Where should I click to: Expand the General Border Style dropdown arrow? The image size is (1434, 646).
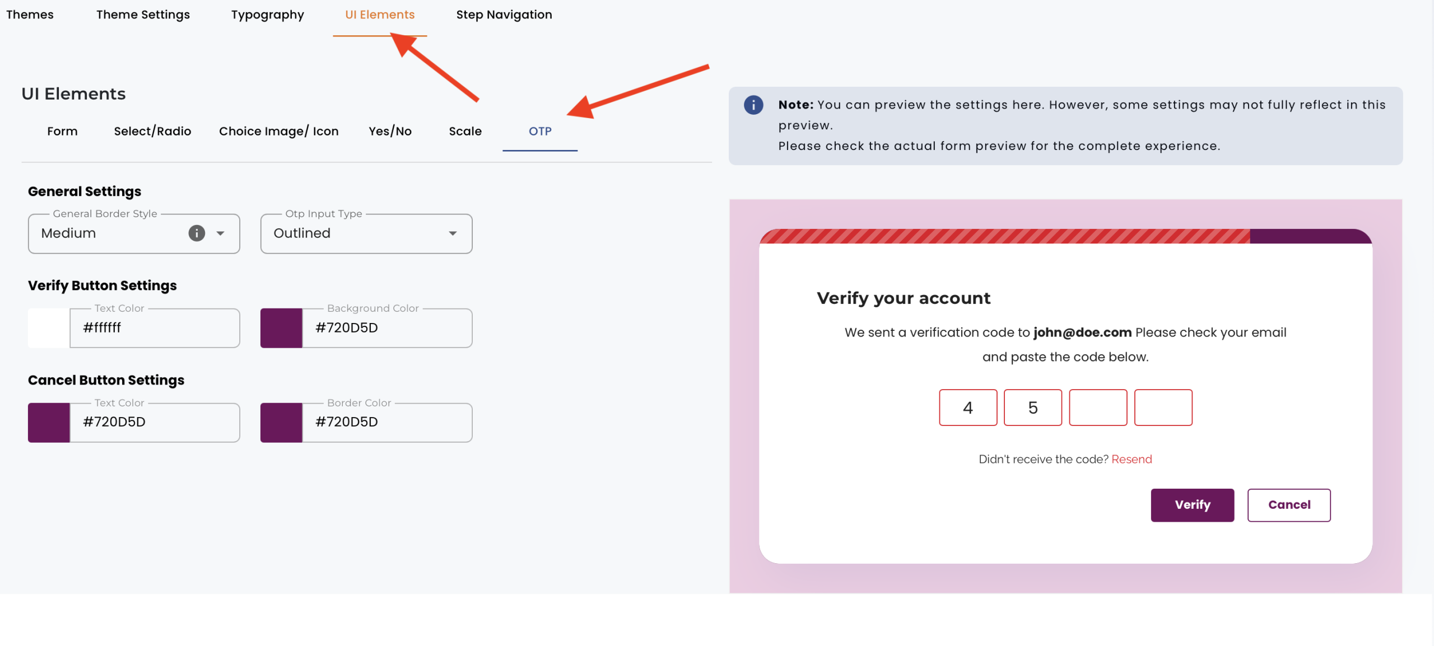coord(221,233)
